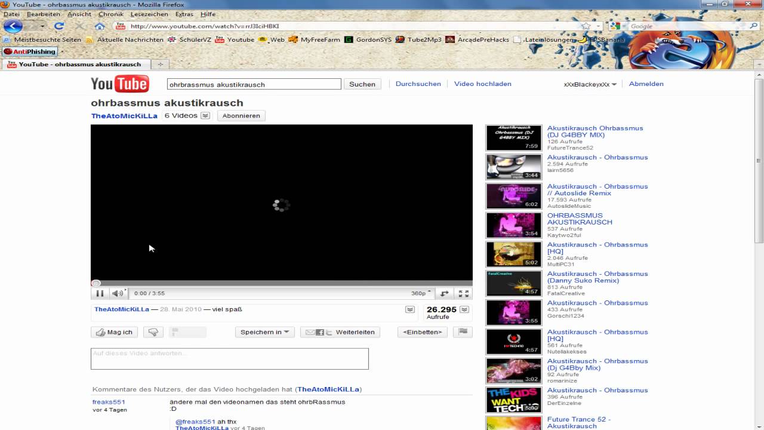Screen dimensions: 764x430
Task: Open Aktuelle Nachrichten feed bookmark
Action: click(124, 40)
